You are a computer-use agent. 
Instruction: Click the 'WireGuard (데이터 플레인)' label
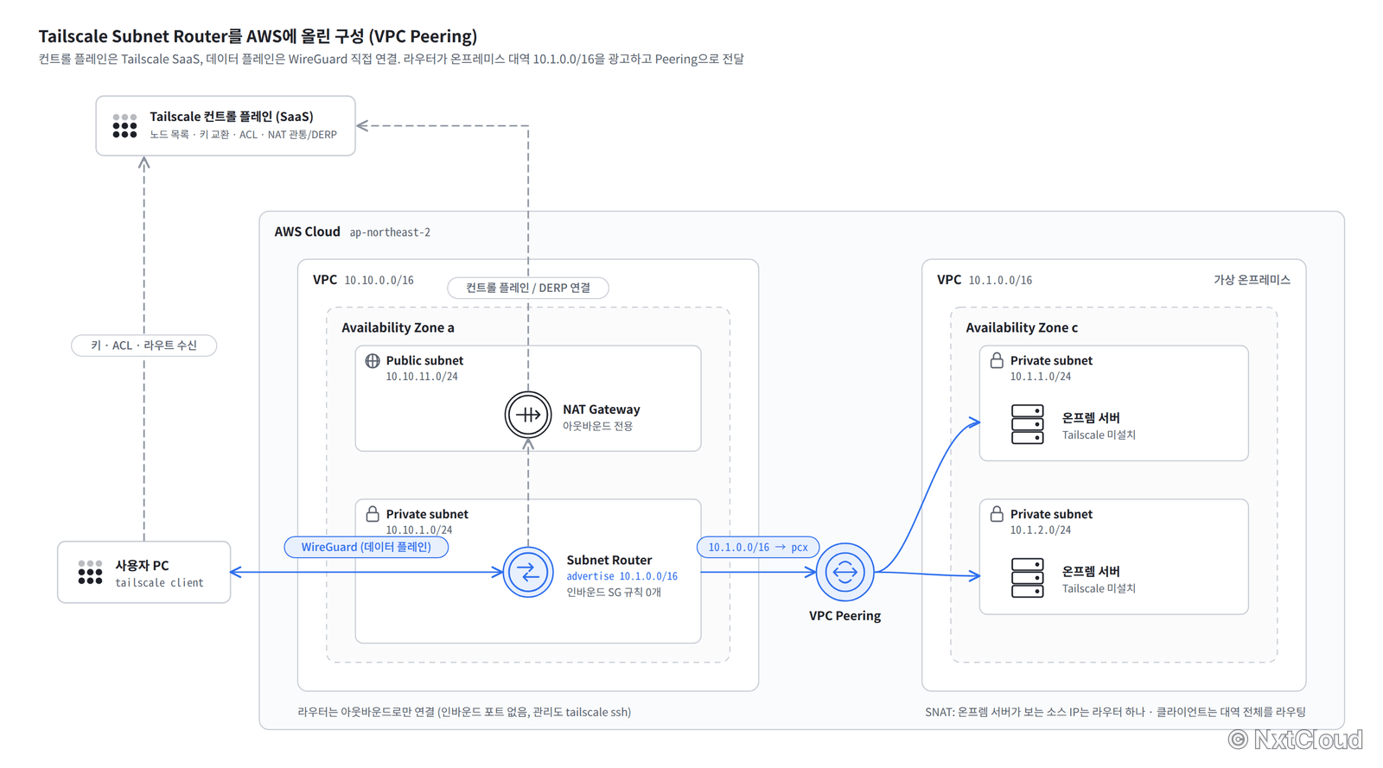pyautogui.click(x=366, y=547)
